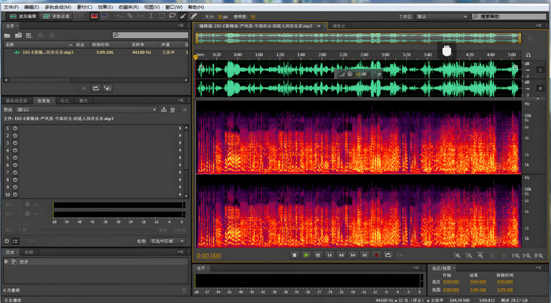The width and height of the screenshot is (551, 303).
Task: Click the open file folder icon
Action: point(7,35)
